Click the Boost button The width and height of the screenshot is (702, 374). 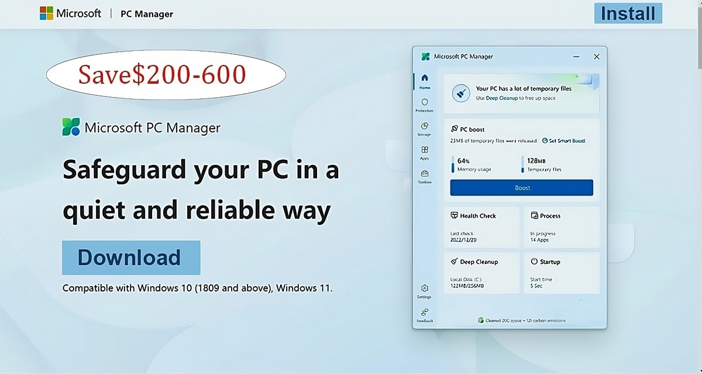tap(521, 187)
